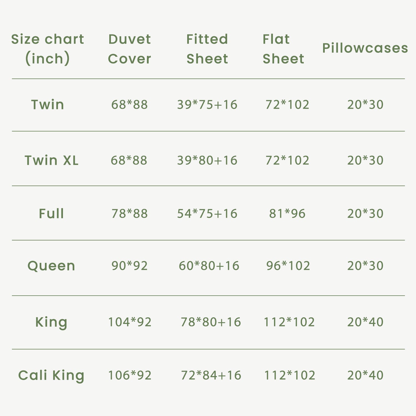Image resolution: width=416 pixels, height=416 pixels.
Task: Click the Cali King duvet cover 106*92
Action: [130, 375]
